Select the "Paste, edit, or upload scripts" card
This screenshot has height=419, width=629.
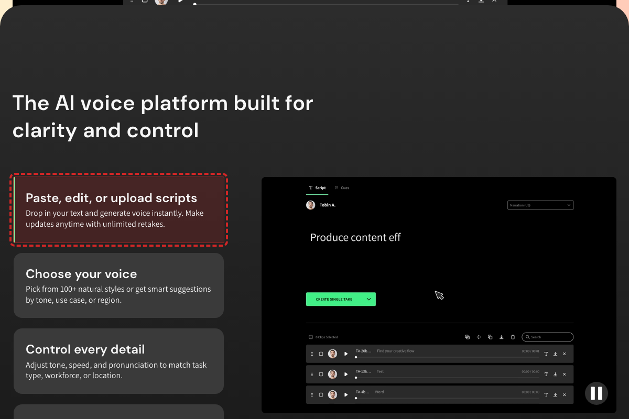point(119,210)
